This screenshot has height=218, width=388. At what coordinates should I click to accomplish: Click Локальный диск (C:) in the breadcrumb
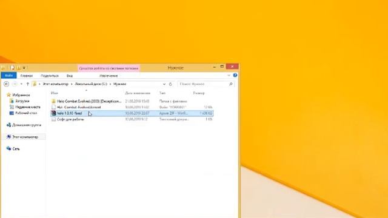91,84
